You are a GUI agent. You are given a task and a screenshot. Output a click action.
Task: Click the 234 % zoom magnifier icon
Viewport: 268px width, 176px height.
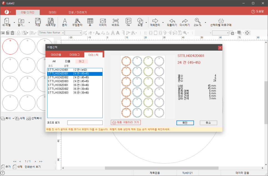pos(198,21)
